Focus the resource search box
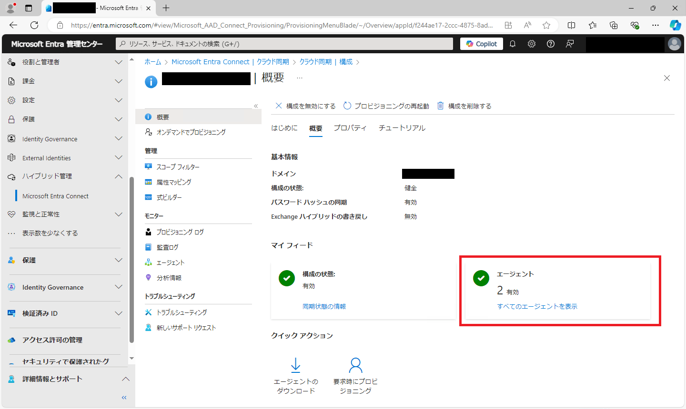This screenshot has height=409, width=686. (x=284, y=44)
